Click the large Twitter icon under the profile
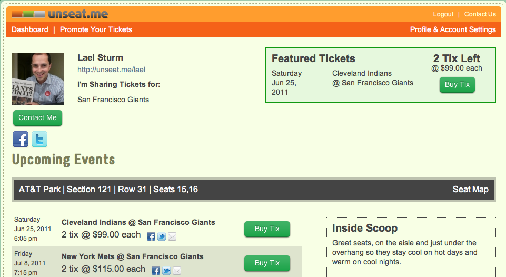 (x=39, y=139)
